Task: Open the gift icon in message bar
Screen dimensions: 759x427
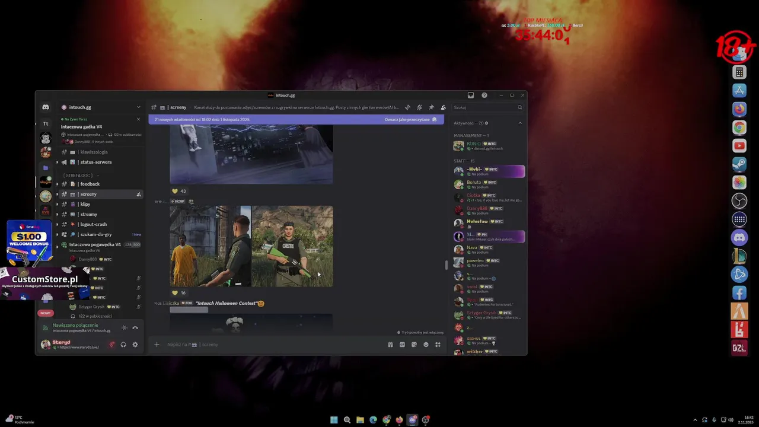Action: (x=390, y=345)
